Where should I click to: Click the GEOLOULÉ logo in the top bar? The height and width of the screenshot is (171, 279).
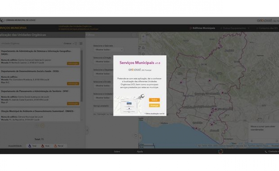click(268, 21)
